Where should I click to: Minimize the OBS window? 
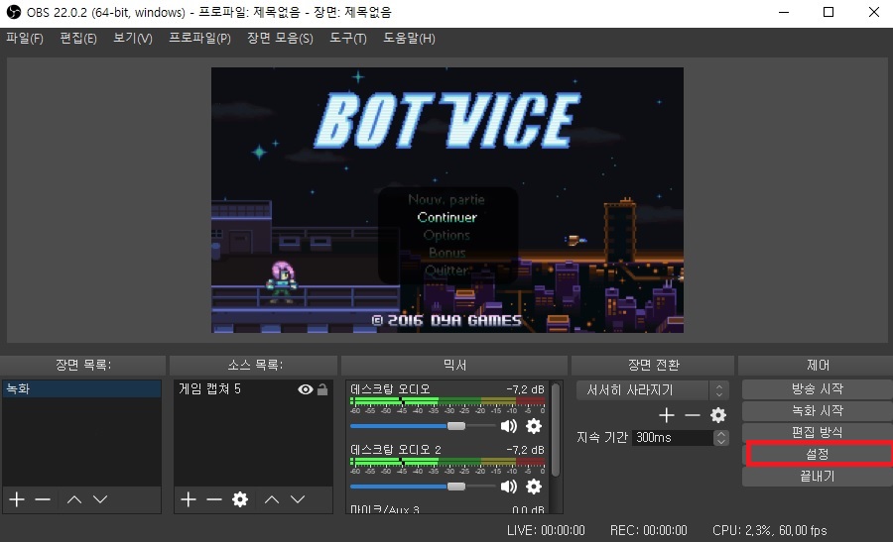tap(784, 12)
